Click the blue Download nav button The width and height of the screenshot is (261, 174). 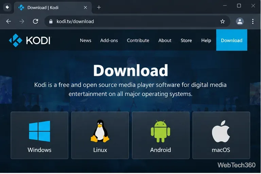(231, 40)
